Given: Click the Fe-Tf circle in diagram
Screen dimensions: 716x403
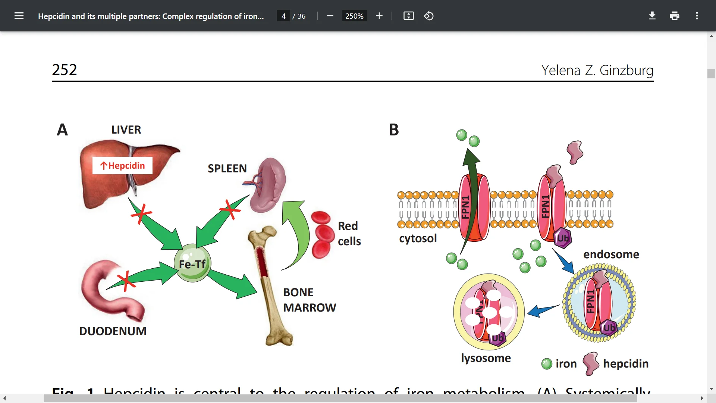Looking at the screenshot, I should [192, 263].
